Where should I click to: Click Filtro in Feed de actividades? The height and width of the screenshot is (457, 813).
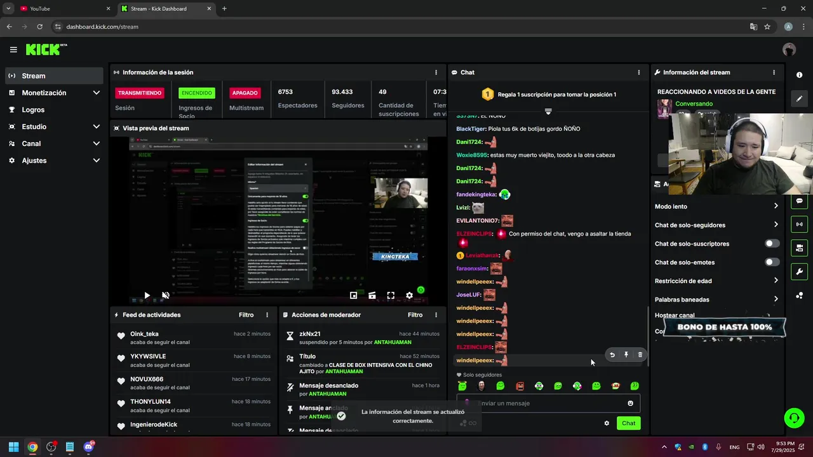pos(246,315)
